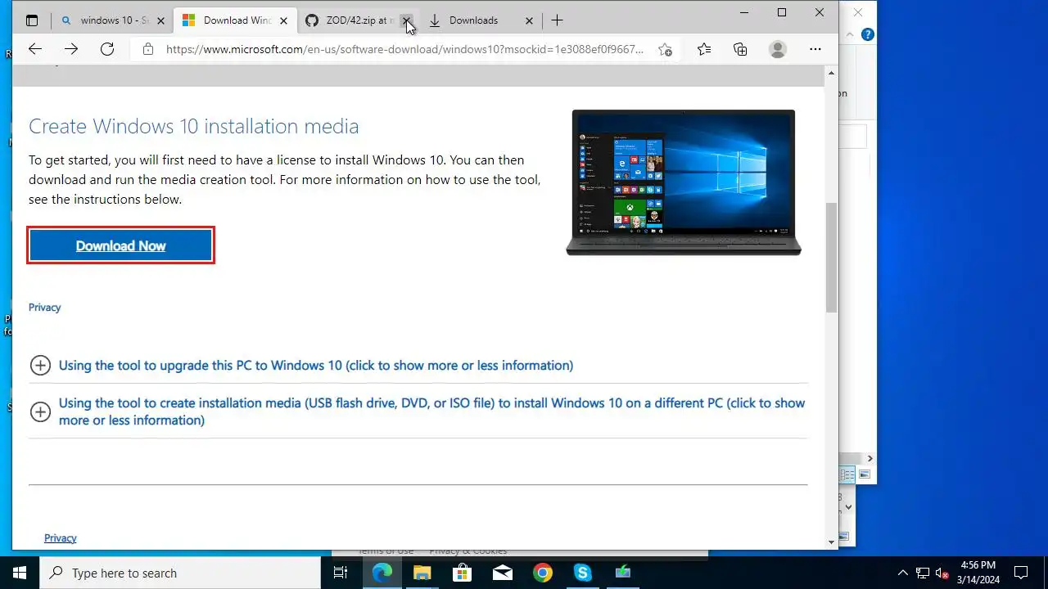
Task: Open the Privacy link below Download Now
Action: pos(45,308)
